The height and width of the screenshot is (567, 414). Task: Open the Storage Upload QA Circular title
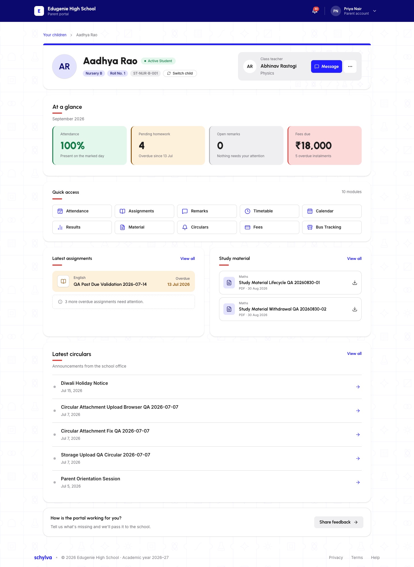(x=106, y=455)
